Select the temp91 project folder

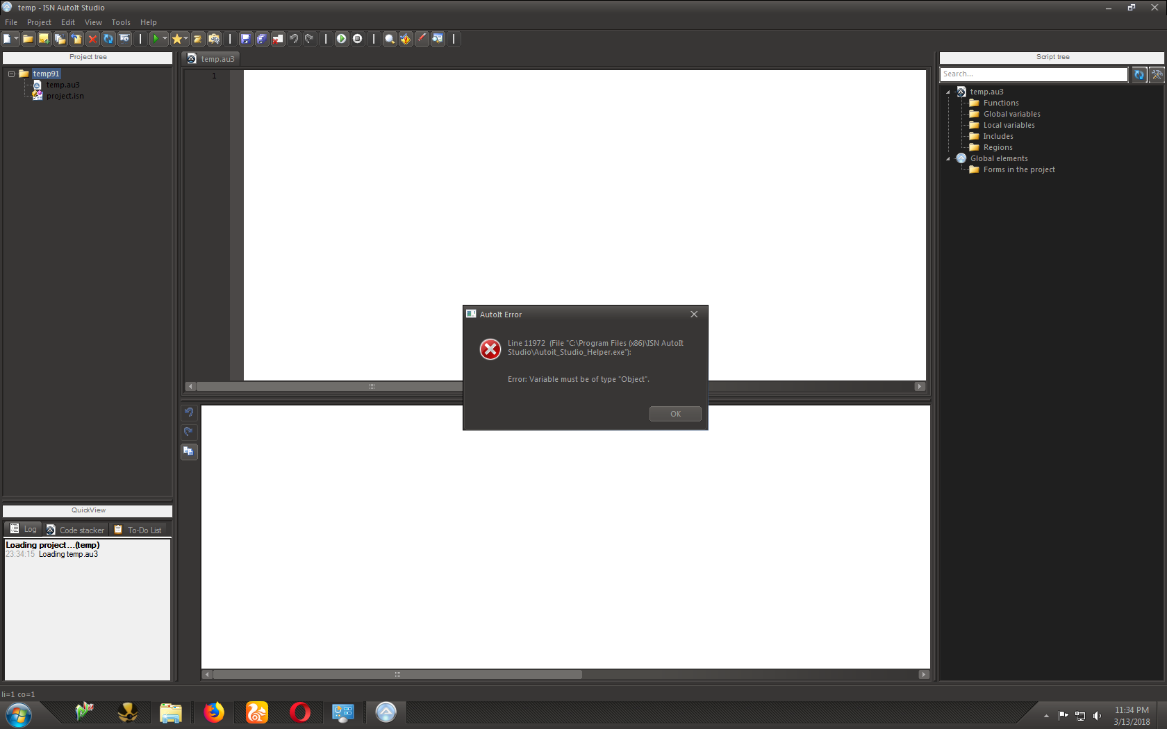46,74
